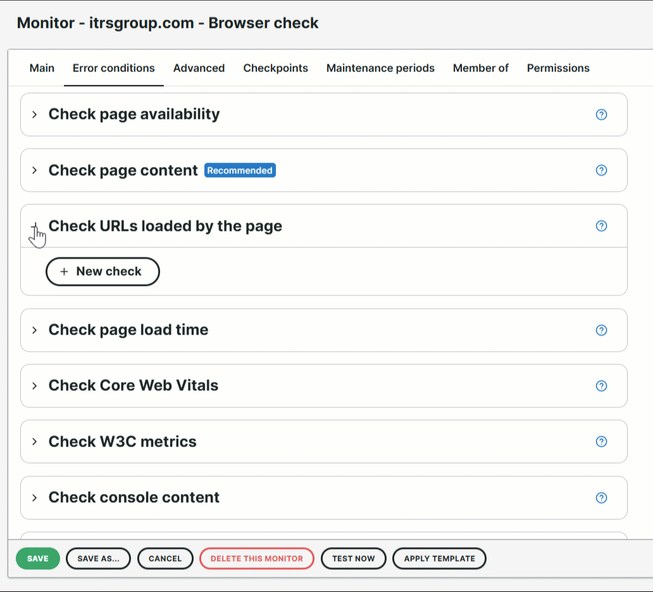Expand the Check page load time section
The image size is (653, 592).
point(35,330)
